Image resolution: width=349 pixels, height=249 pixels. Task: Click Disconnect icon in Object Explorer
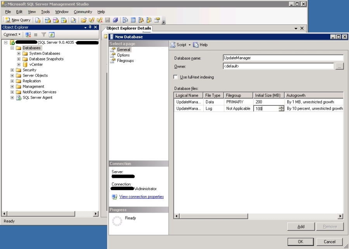click(x=28, y=35)
